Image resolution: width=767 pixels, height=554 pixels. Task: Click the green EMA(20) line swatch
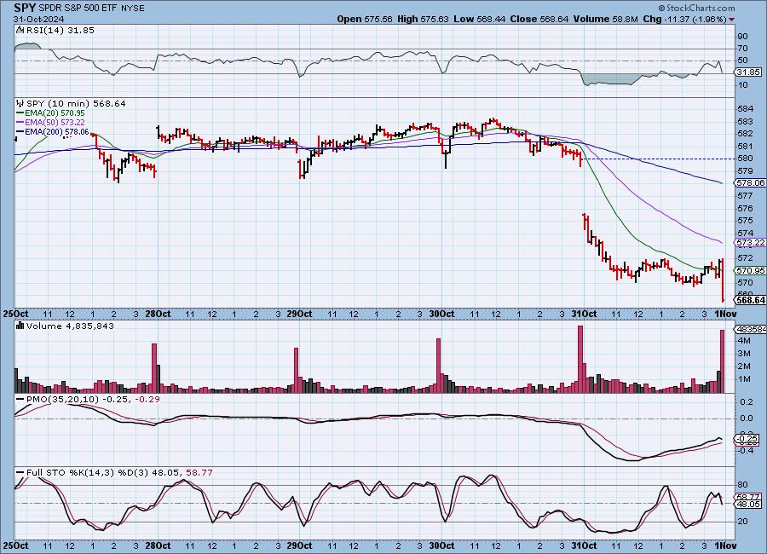tap(20, 113)
